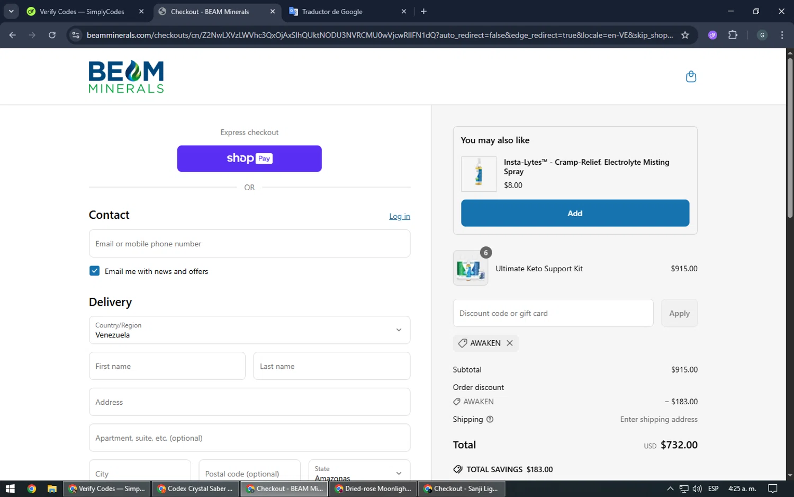The height and width of the screenshot is (497, 794).
Task: Add Insta-Lytes spray to order
Action: coord(575,213)
